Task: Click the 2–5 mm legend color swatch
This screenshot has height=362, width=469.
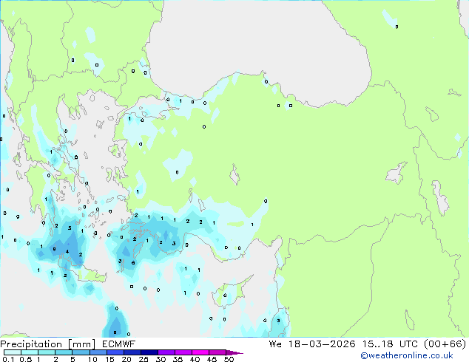Action: [x=64, y=352]
